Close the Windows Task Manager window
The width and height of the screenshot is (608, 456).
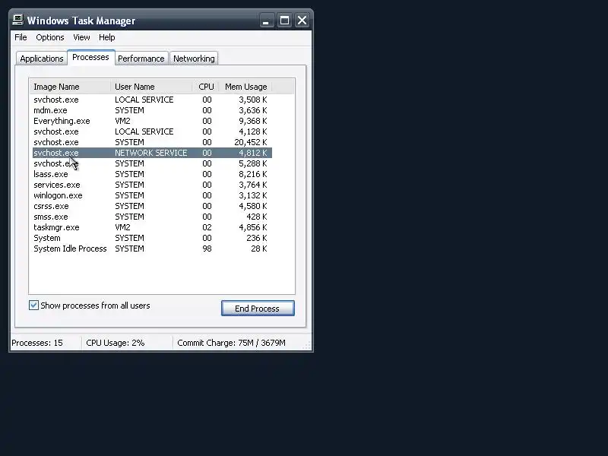point(302,21)
